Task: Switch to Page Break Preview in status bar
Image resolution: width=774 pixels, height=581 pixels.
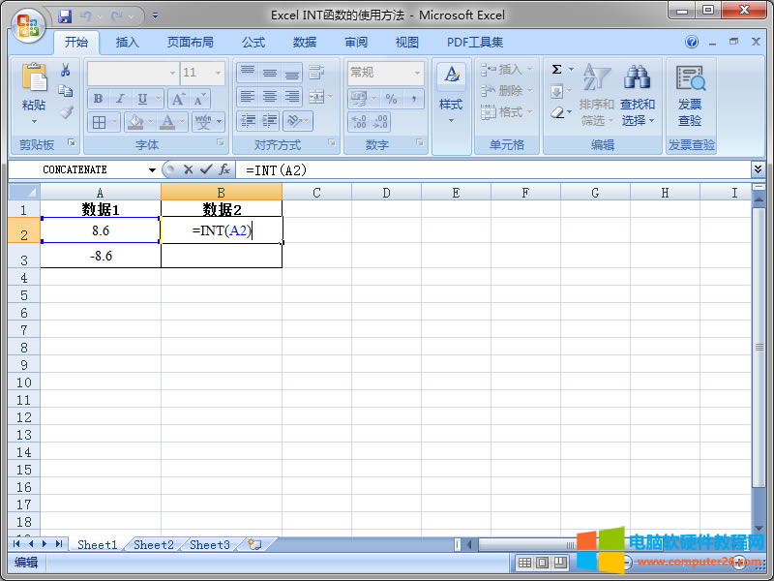Action: click(x=559, y=563)
